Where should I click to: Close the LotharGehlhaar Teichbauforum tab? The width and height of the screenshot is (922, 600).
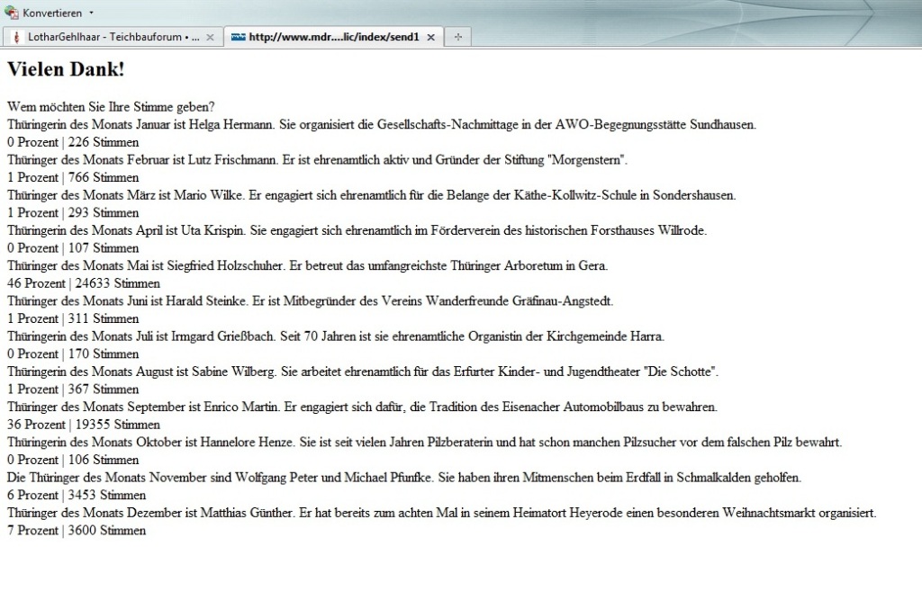pyautogui.click(x=210, y=37)
